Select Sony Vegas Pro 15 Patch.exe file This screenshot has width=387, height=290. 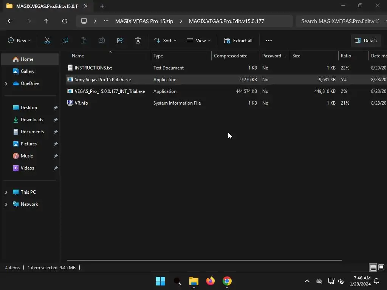pos(103,80)
